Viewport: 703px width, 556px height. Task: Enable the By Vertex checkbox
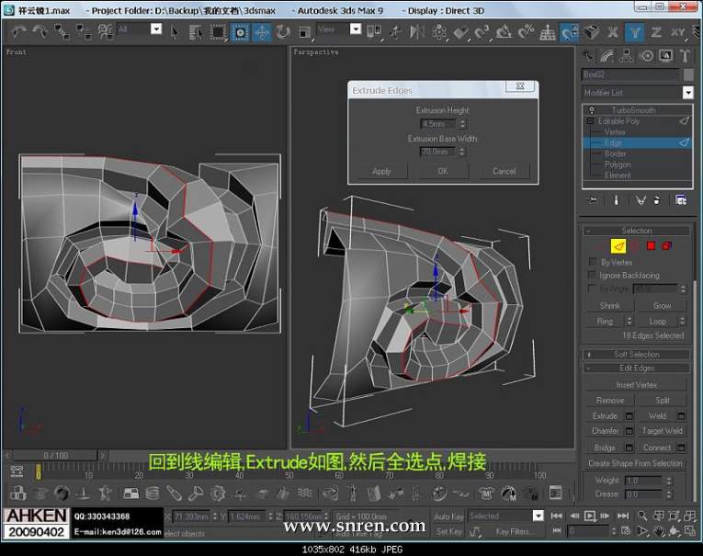tap(593, 262)
